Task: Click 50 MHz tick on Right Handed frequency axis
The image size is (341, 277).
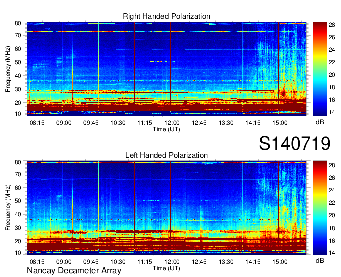Action: tap(18, 62)
